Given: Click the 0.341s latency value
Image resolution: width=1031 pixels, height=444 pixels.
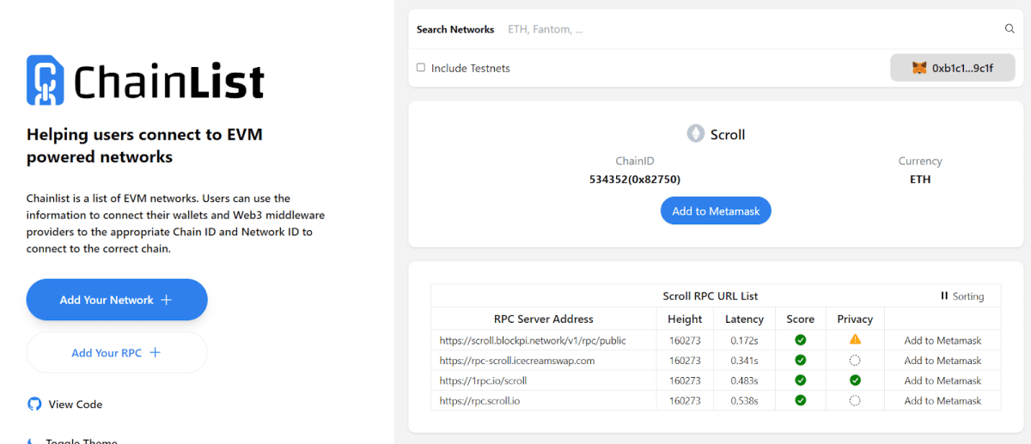Looking at the screenshot, I should pyautogui.click(x=744, y=361).
